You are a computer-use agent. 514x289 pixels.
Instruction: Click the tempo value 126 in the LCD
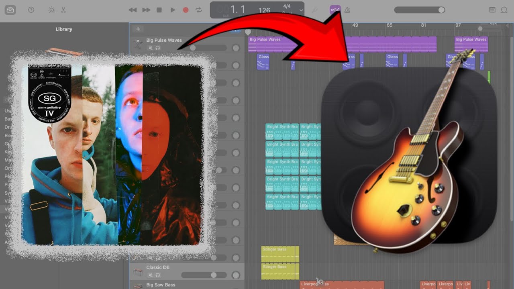click(264, 10)
